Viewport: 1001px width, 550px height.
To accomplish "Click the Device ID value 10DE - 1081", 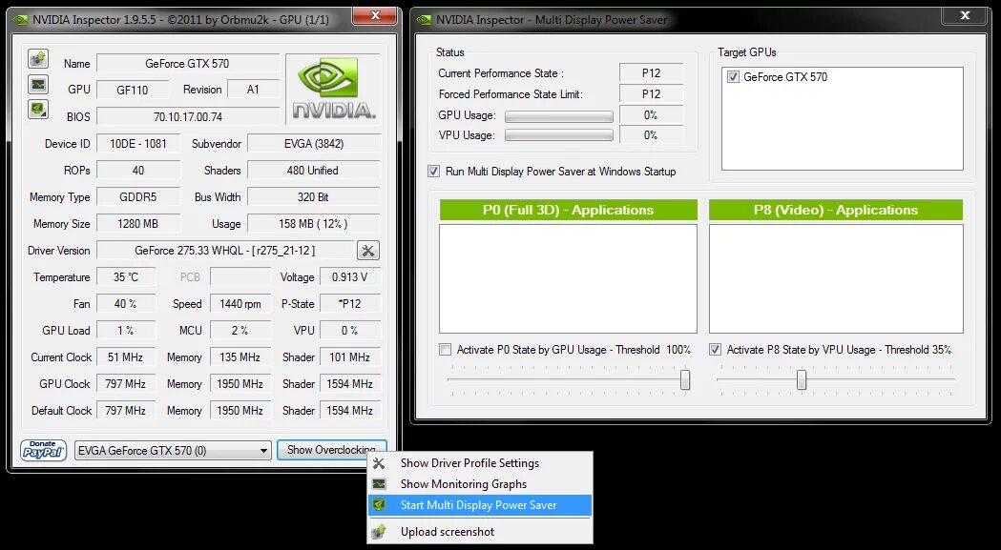I will click(x=138, y=144).
